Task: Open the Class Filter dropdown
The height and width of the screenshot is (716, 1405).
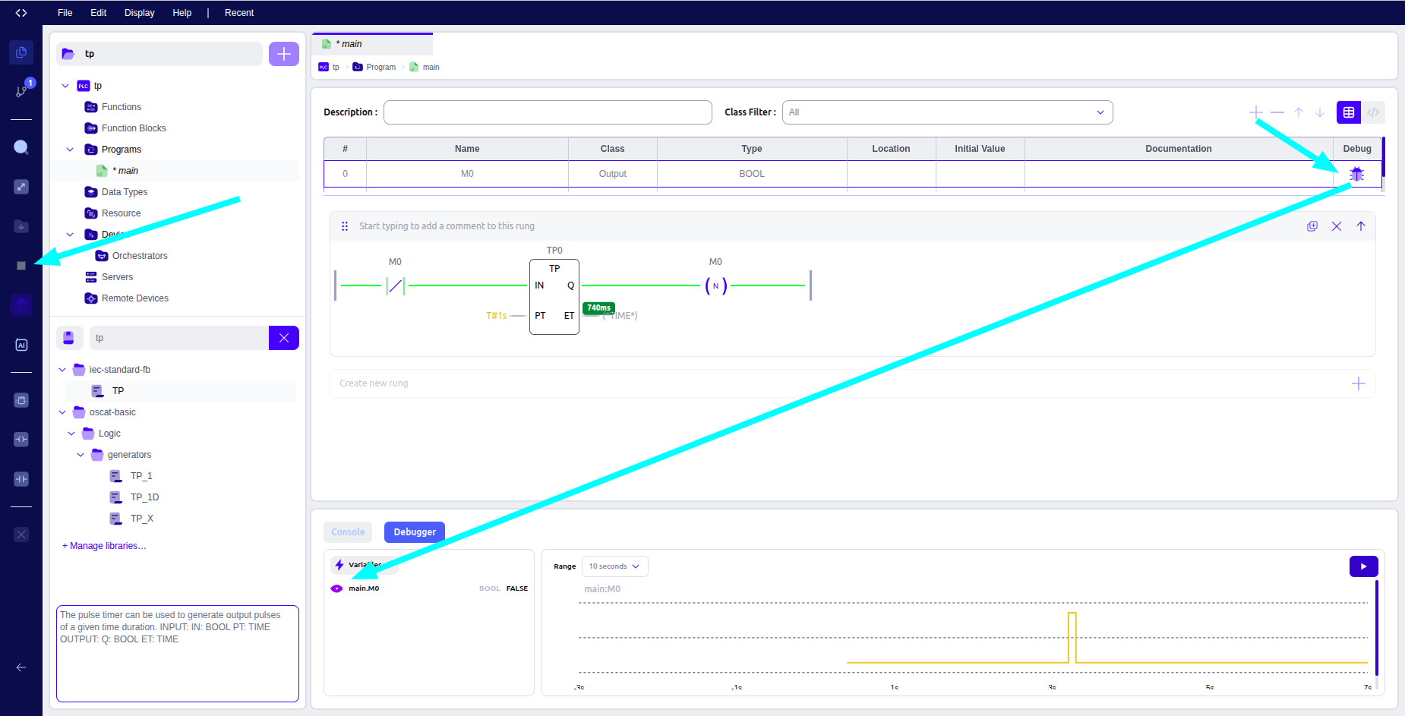Action: [x=947, y=112]
